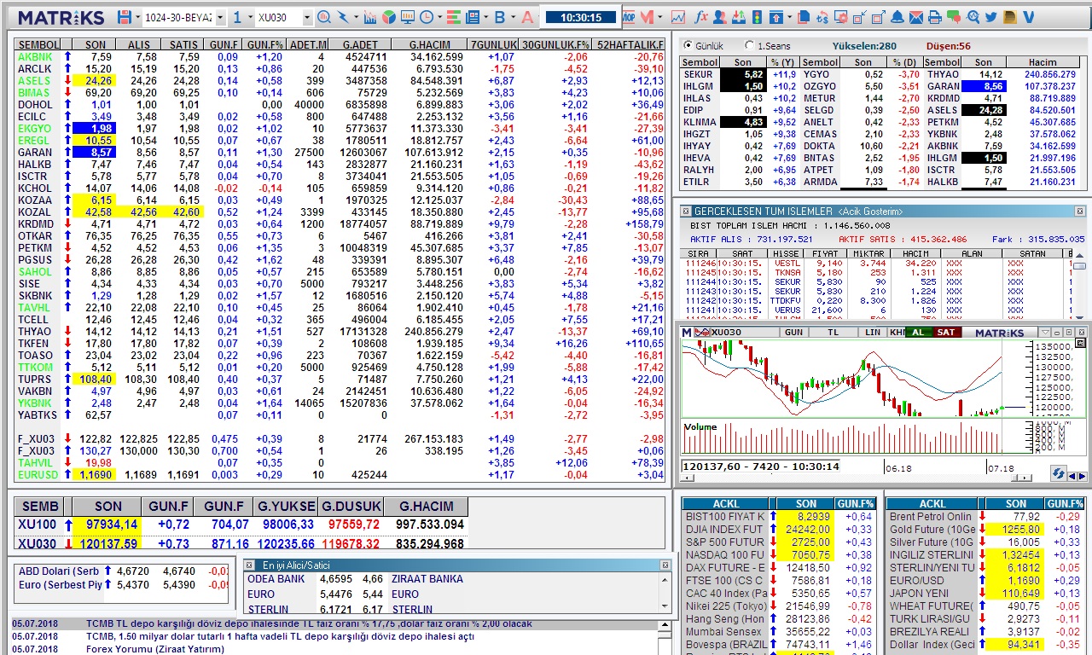Image resolution: width=1092 pixels, height=655 pixels.
Task: Click the monitor settings gear icon
Action: pos(841,17)
